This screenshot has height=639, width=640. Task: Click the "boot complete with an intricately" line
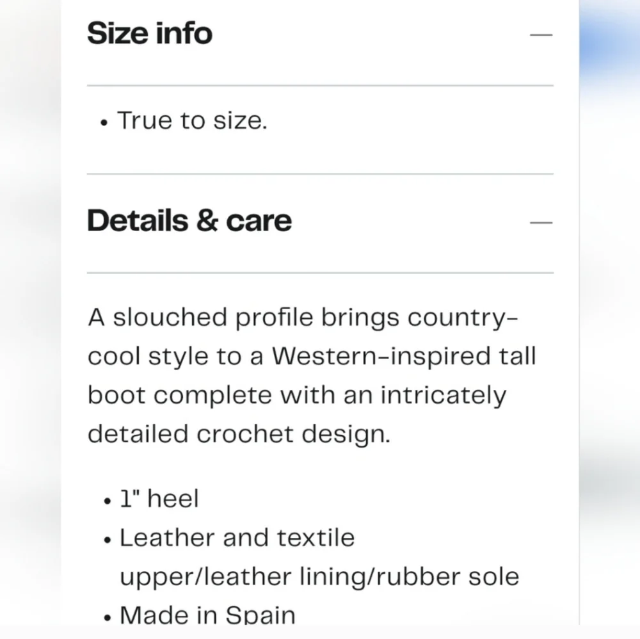(296, 395)
